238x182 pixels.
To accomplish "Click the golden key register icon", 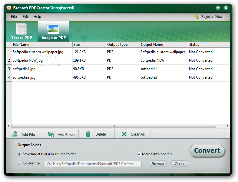I will [197, 17].
